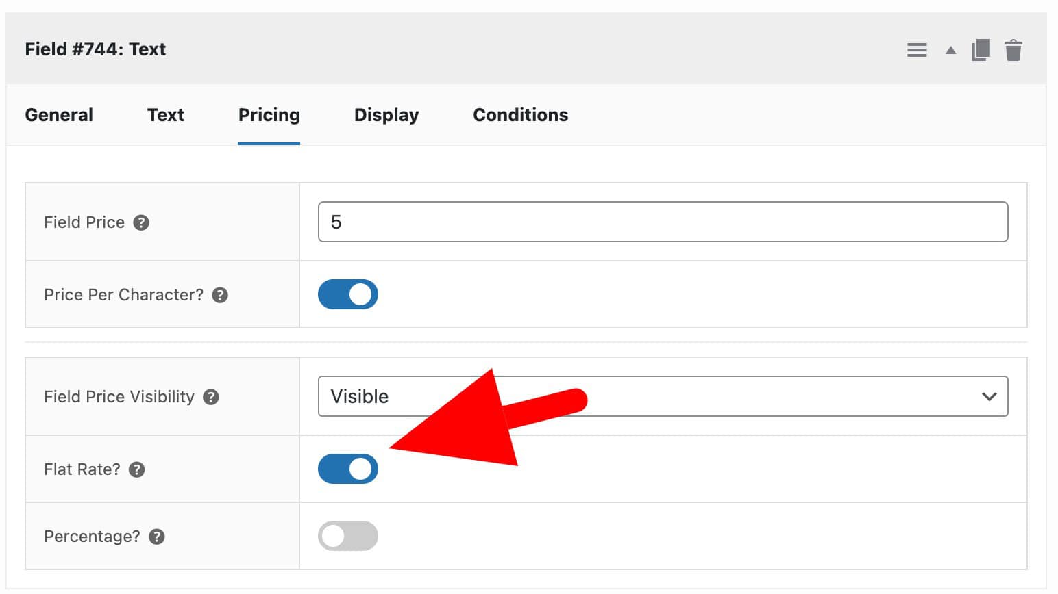Enable the Percentage toggle
The width and height of the screenshot is (1058, 594).
tap(348, 536)
